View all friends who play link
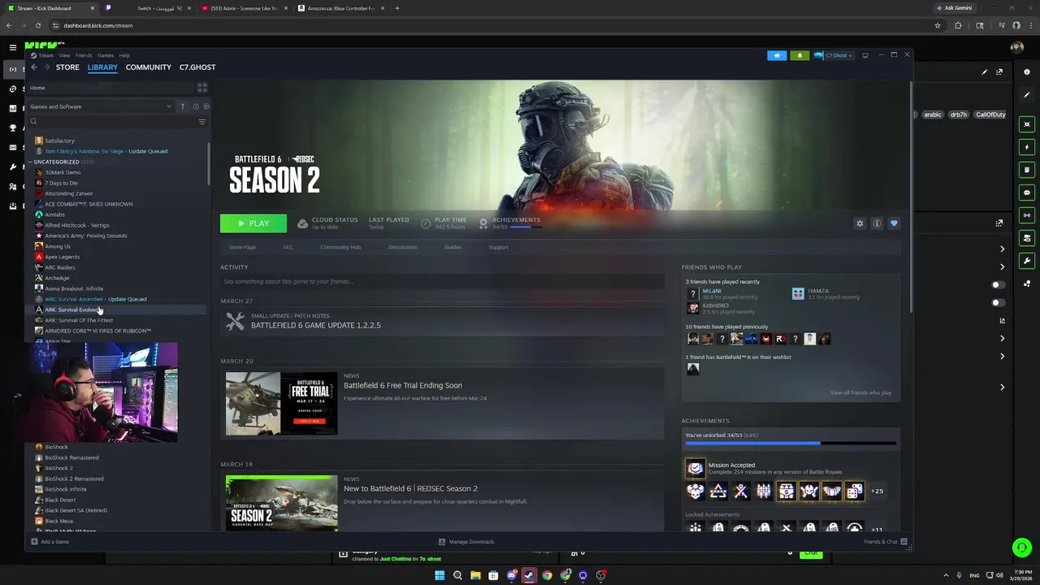Screen dimensions: 1040x585 click(860, 392)
